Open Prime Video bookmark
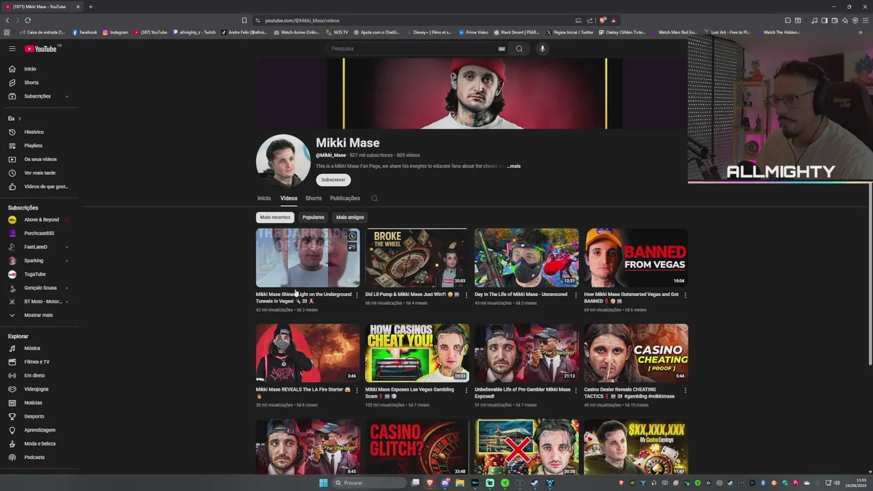The image size is (873, 491). point(473,32)
